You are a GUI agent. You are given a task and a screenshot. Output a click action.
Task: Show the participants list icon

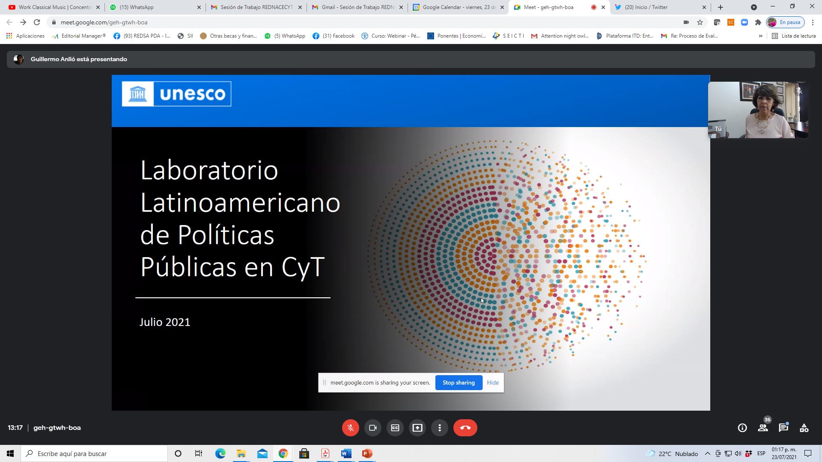[x=762, y=428]
